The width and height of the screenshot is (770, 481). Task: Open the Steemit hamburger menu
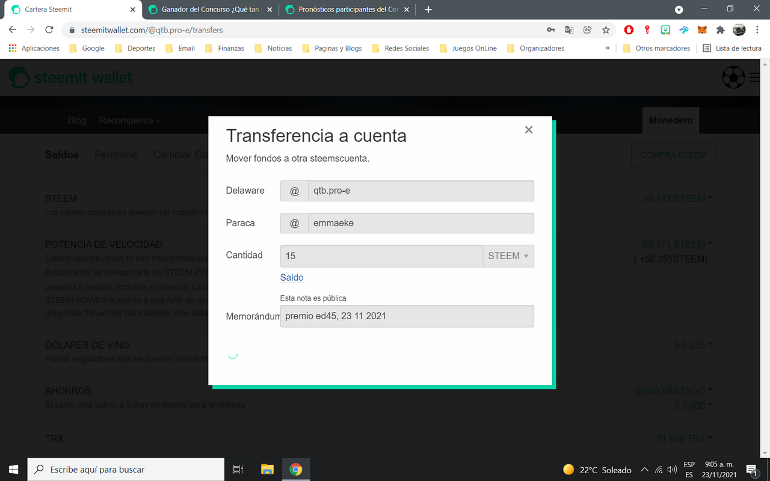pyautogui.click(x=754, y=77)
